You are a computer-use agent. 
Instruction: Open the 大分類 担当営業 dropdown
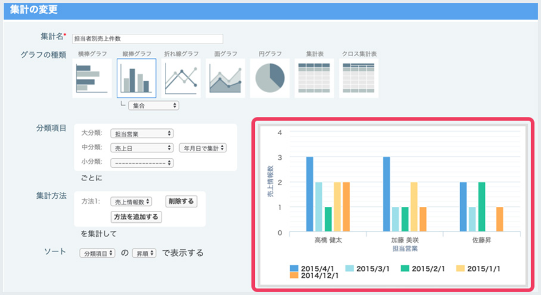pos(141,133)
